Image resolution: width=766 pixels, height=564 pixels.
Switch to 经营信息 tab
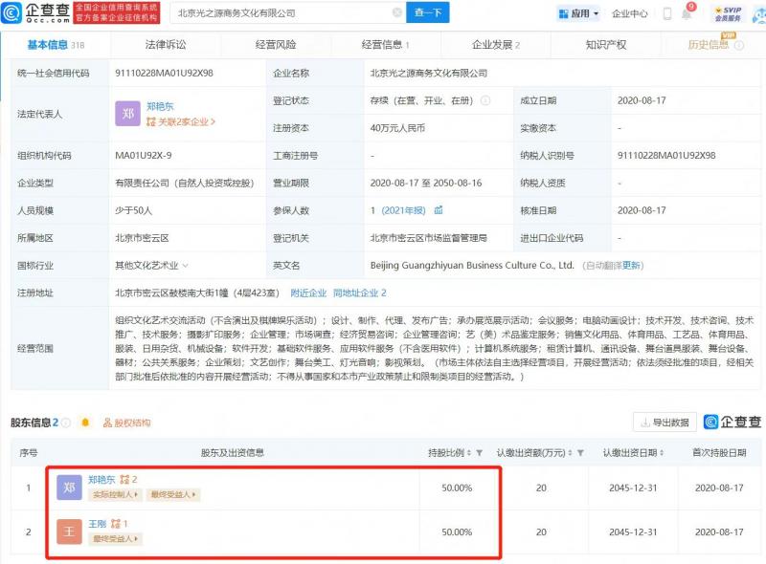click(386, 45)
